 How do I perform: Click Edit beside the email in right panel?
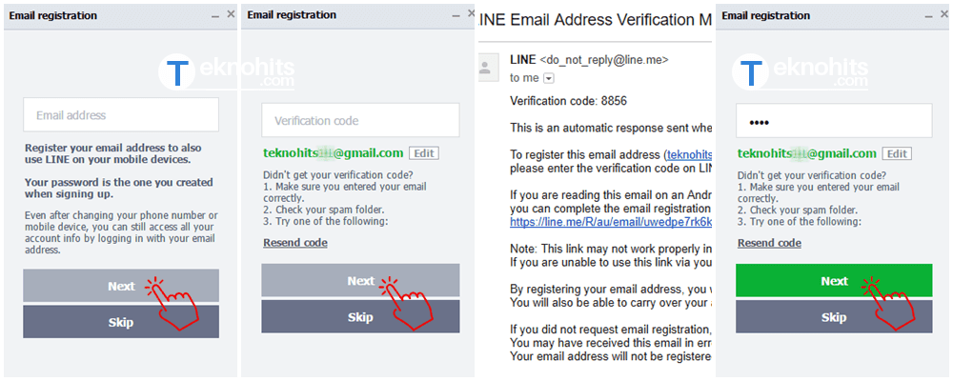pyautogui.click(x=897, y=153)
